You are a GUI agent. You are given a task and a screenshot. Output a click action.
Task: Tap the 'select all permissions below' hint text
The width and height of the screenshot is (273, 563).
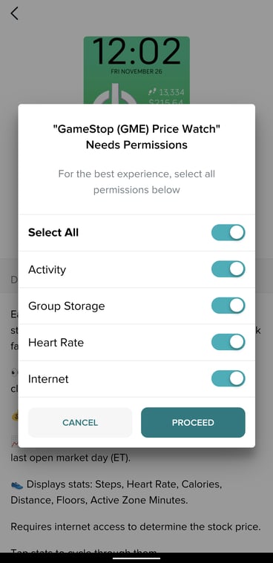point(136,182)
